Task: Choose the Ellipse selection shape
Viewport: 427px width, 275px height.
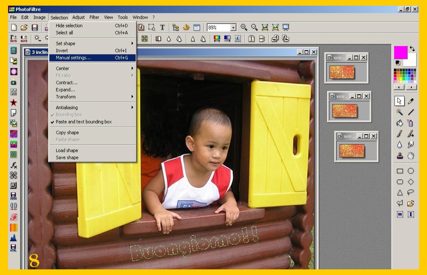Action: [x=411, y=171]
